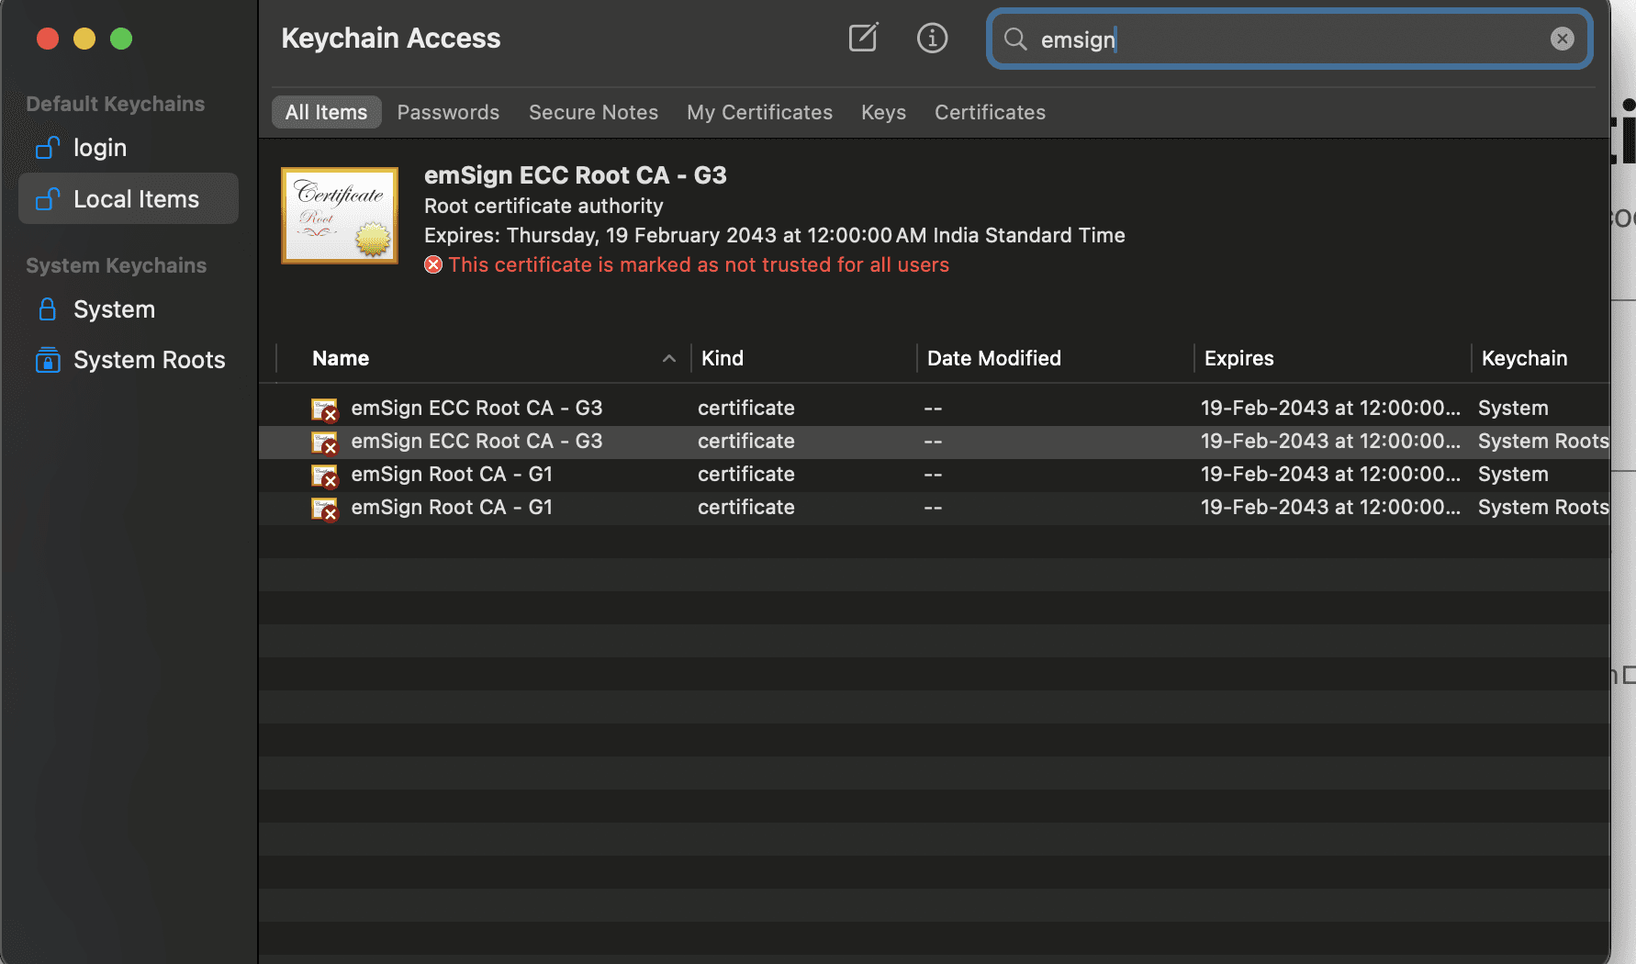The image size is (1636, 964).
Task: Sort by the Kind column header
Action: click(723, 358)
